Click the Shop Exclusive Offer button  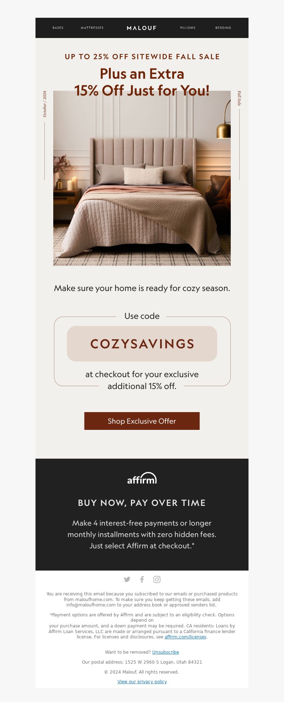142,421
